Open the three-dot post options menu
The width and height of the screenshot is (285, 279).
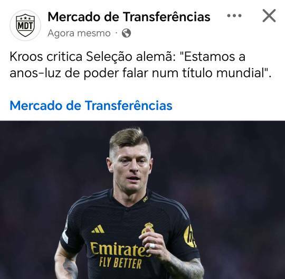pos(234,16)
